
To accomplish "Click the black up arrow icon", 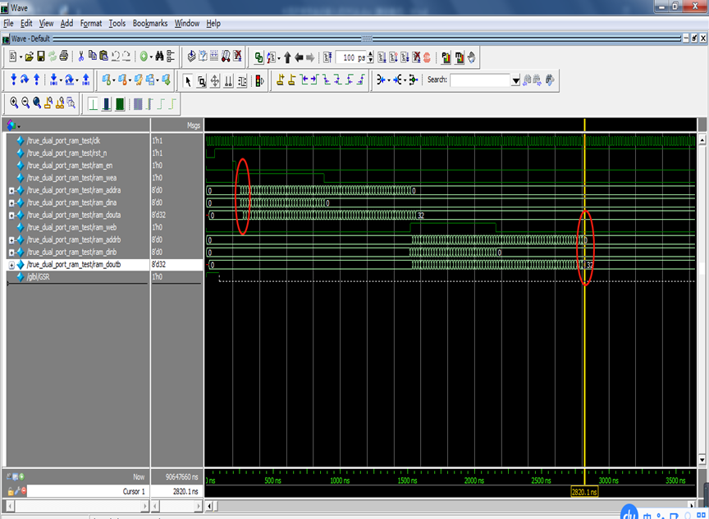I will pos(287,57).
